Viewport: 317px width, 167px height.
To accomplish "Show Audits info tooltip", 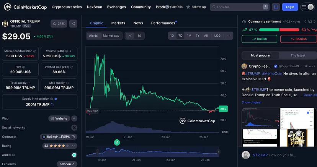I will point(13,155).
